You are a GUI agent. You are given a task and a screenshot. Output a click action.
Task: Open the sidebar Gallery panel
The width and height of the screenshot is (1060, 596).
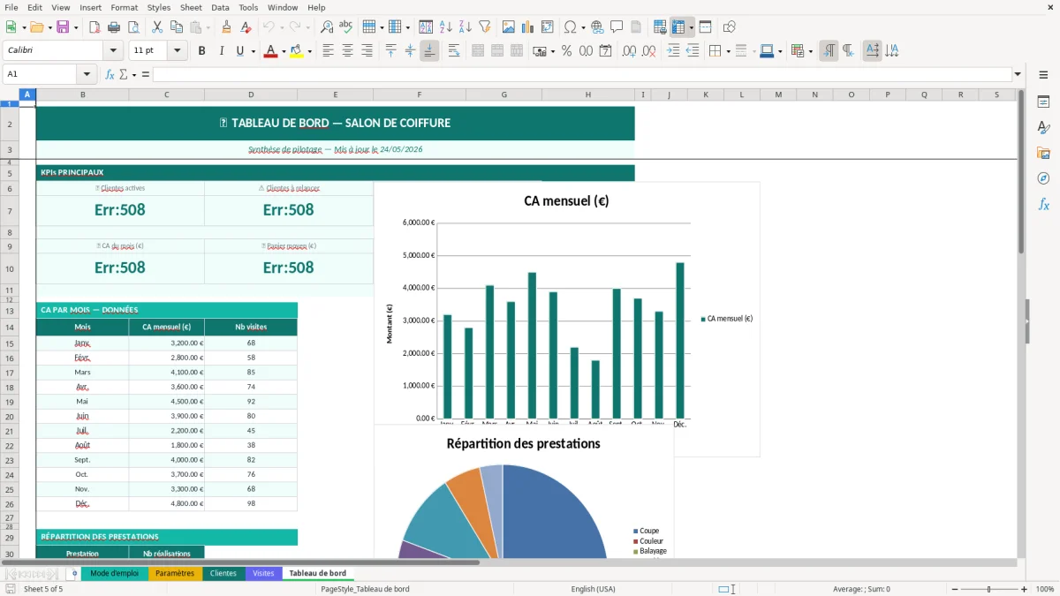point(1043,154)
